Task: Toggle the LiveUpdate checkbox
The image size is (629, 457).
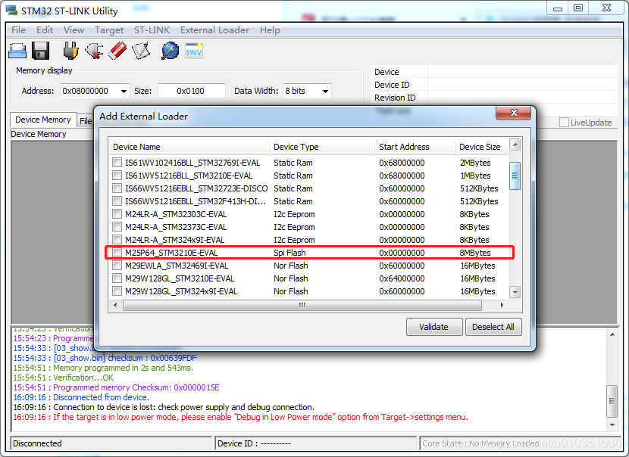Action: tap(564, 123)
